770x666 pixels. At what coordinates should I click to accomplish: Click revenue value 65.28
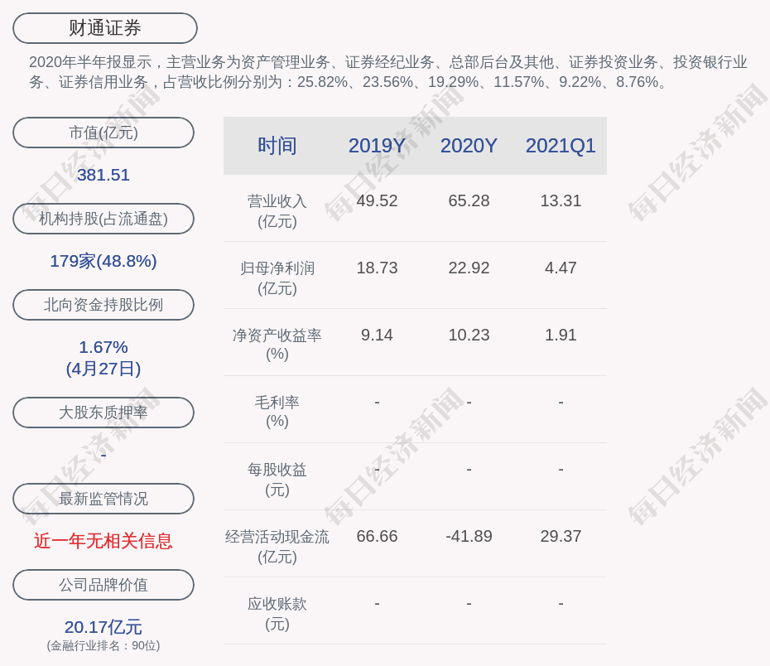(469, 201)
